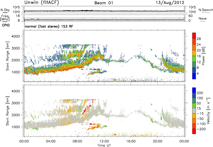The width and height of the screenshot is (213, 147).
Task: Click 'Slant Range [km]' label of velocity panel
Action: pyautogui.click(x=7, y=111)
